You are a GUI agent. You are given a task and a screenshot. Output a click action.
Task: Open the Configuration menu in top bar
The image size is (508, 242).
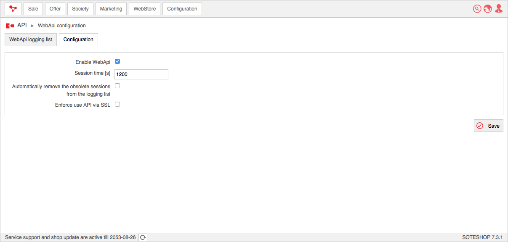pos(182,9)
